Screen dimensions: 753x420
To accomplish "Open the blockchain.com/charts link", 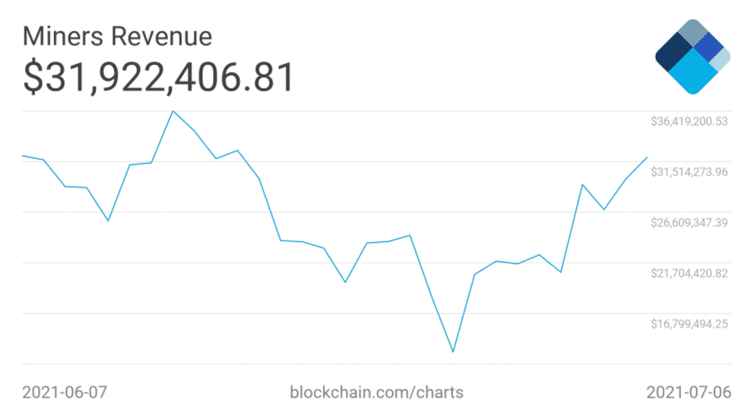I will click(x=377, y=392).
